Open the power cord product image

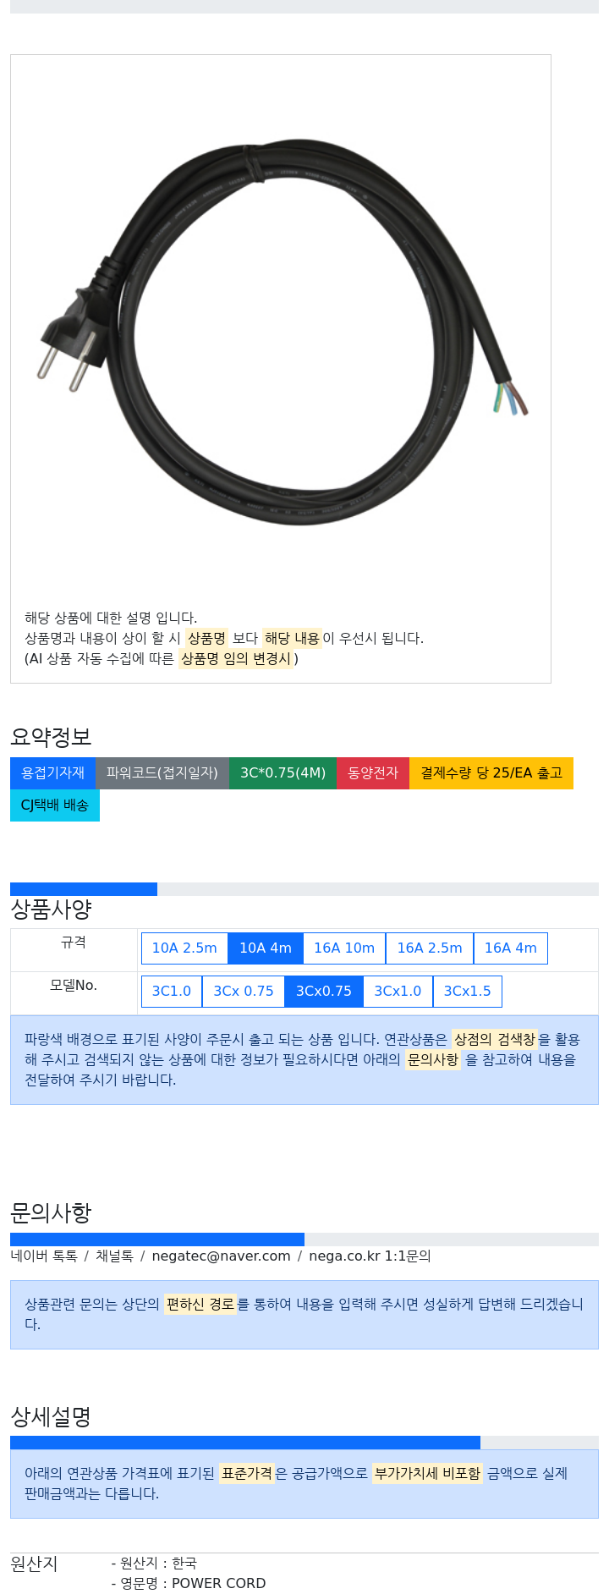pos(282,330)
